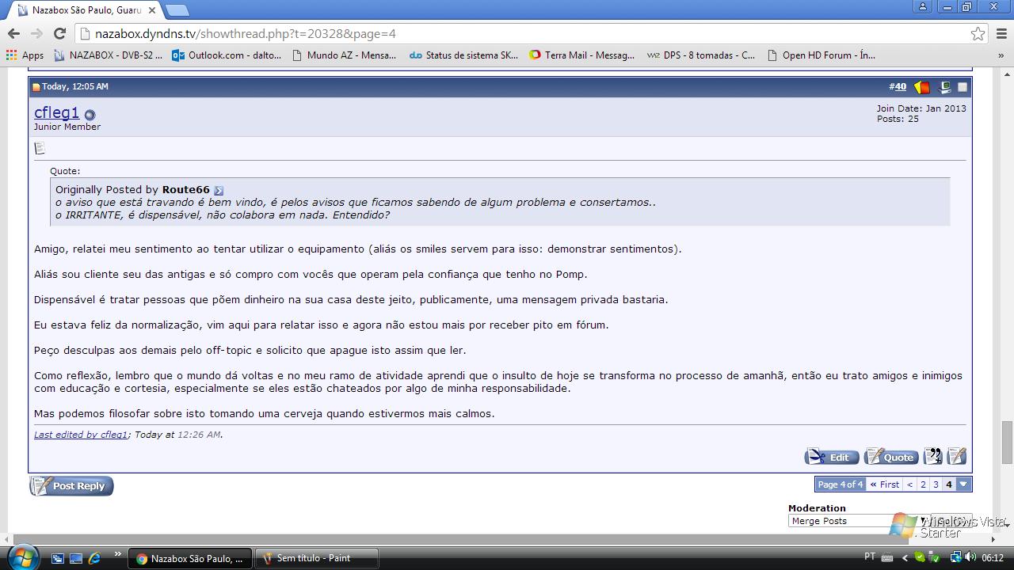
Task: Click the Post Reply button
Action: click(71, 486)
